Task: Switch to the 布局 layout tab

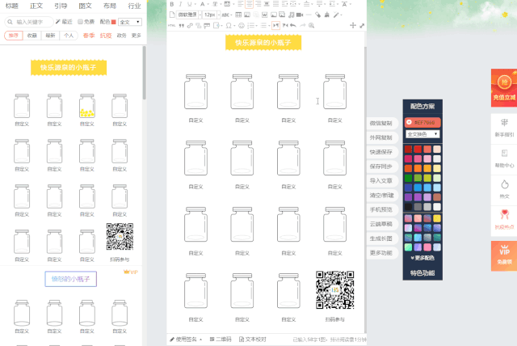Action: 109,6
